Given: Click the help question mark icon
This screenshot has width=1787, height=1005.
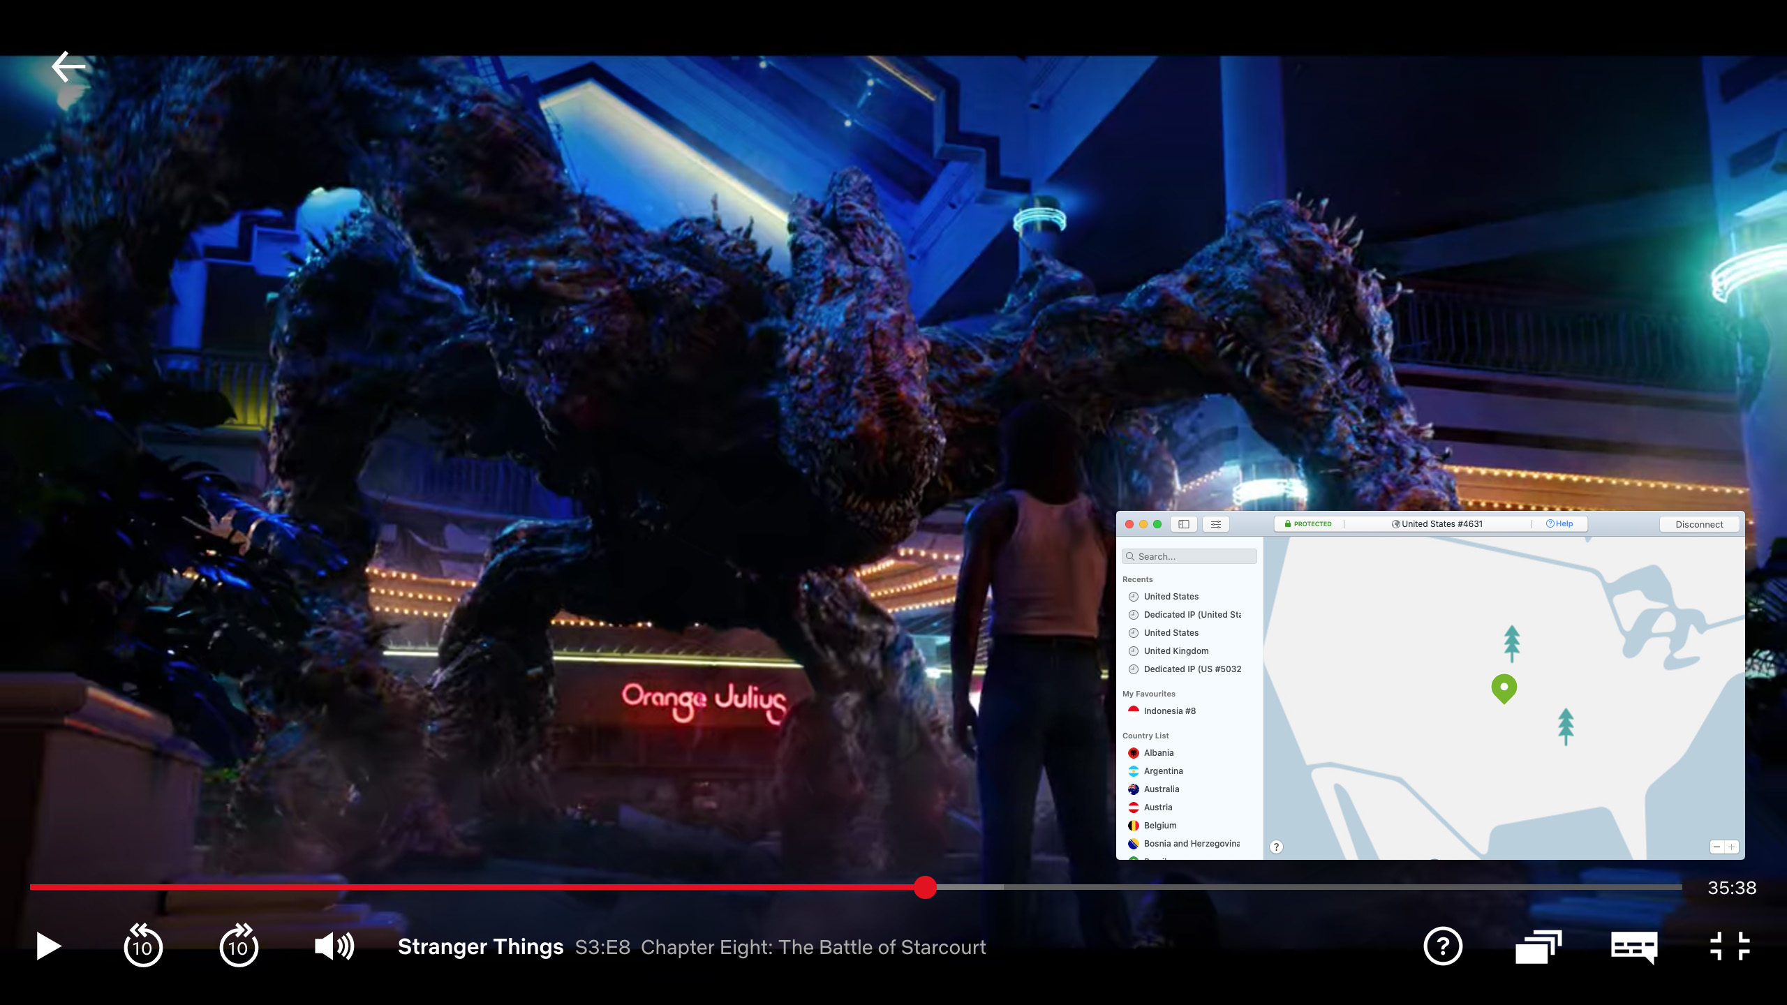Looking at the screenshot, I should 1442,946.
